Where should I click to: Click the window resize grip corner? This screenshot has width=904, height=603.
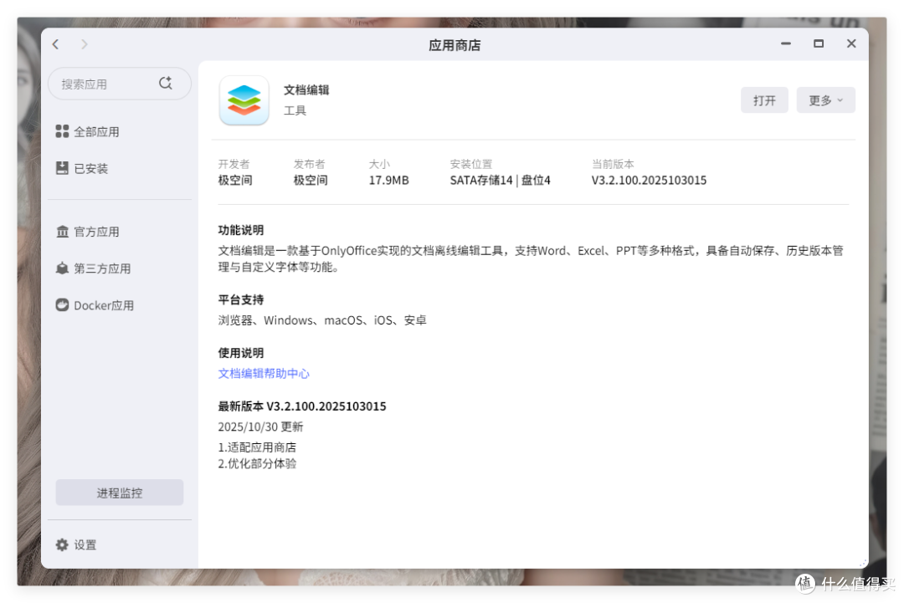[x=862, y=563]
